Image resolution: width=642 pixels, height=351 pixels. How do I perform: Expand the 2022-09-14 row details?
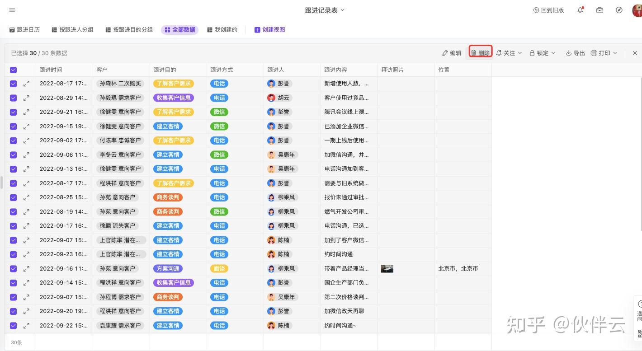click(x=26, y=283)
